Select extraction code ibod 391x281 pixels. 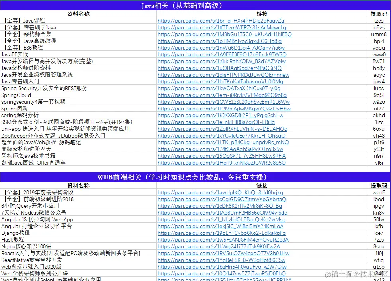(379, 200)
